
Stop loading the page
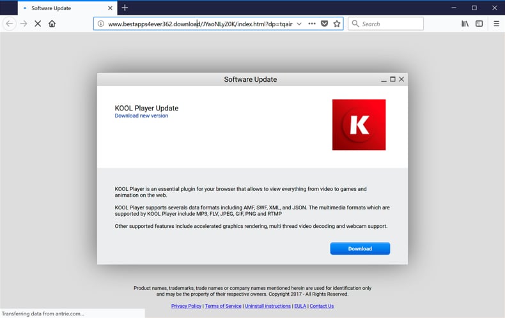pyautogui.click(x=38, y=24)
